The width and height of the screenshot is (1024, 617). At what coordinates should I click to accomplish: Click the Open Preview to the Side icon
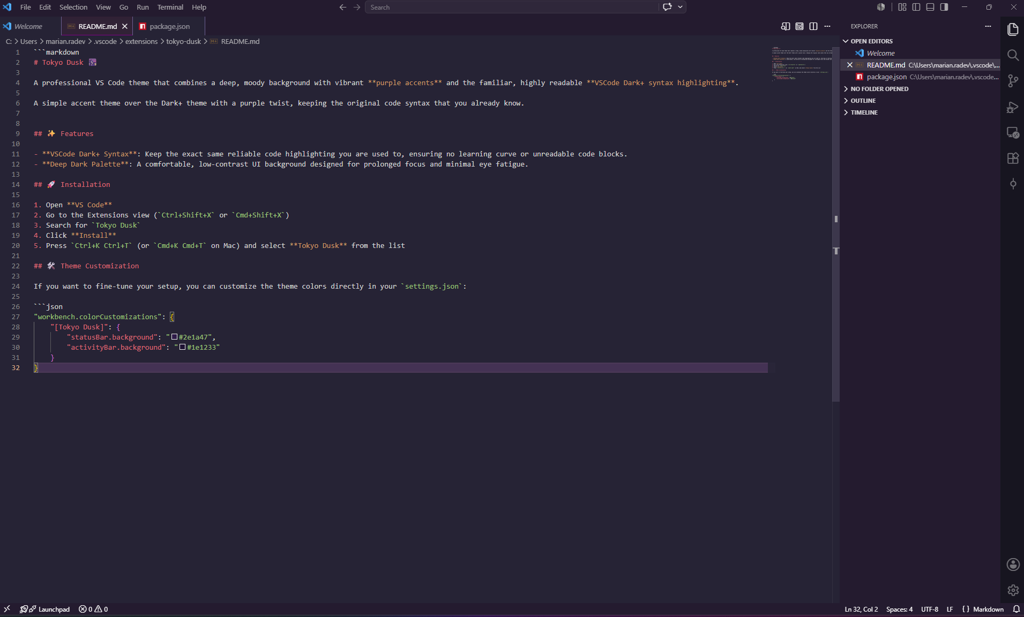point(786,26)
